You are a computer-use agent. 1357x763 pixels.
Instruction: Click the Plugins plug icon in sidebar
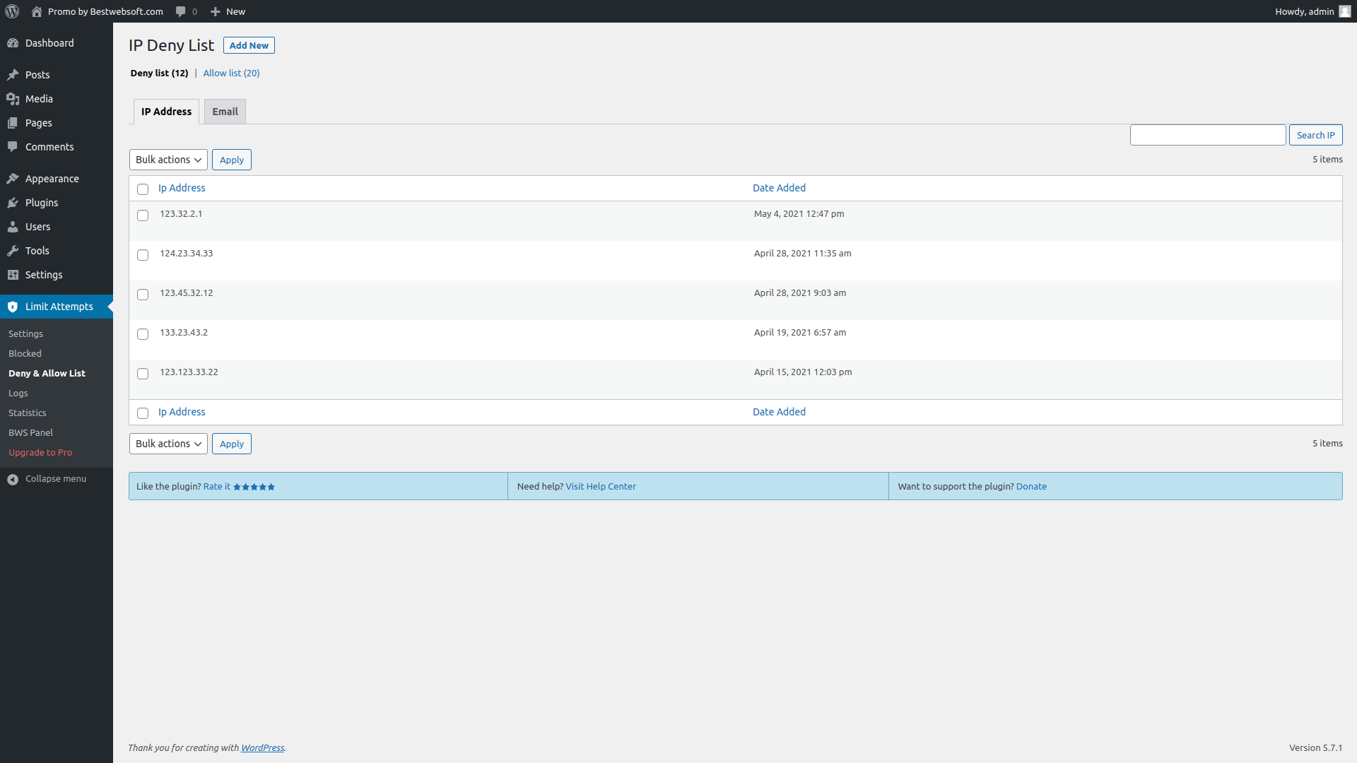(13, 203)
